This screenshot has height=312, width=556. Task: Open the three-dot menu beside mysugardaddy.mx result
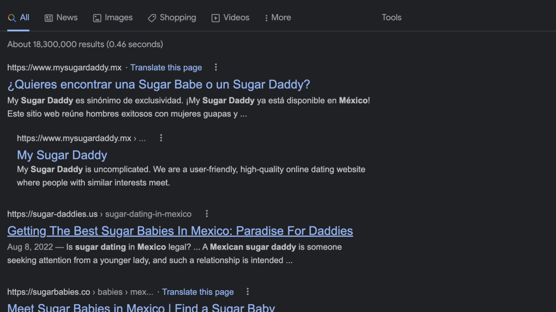216,67
